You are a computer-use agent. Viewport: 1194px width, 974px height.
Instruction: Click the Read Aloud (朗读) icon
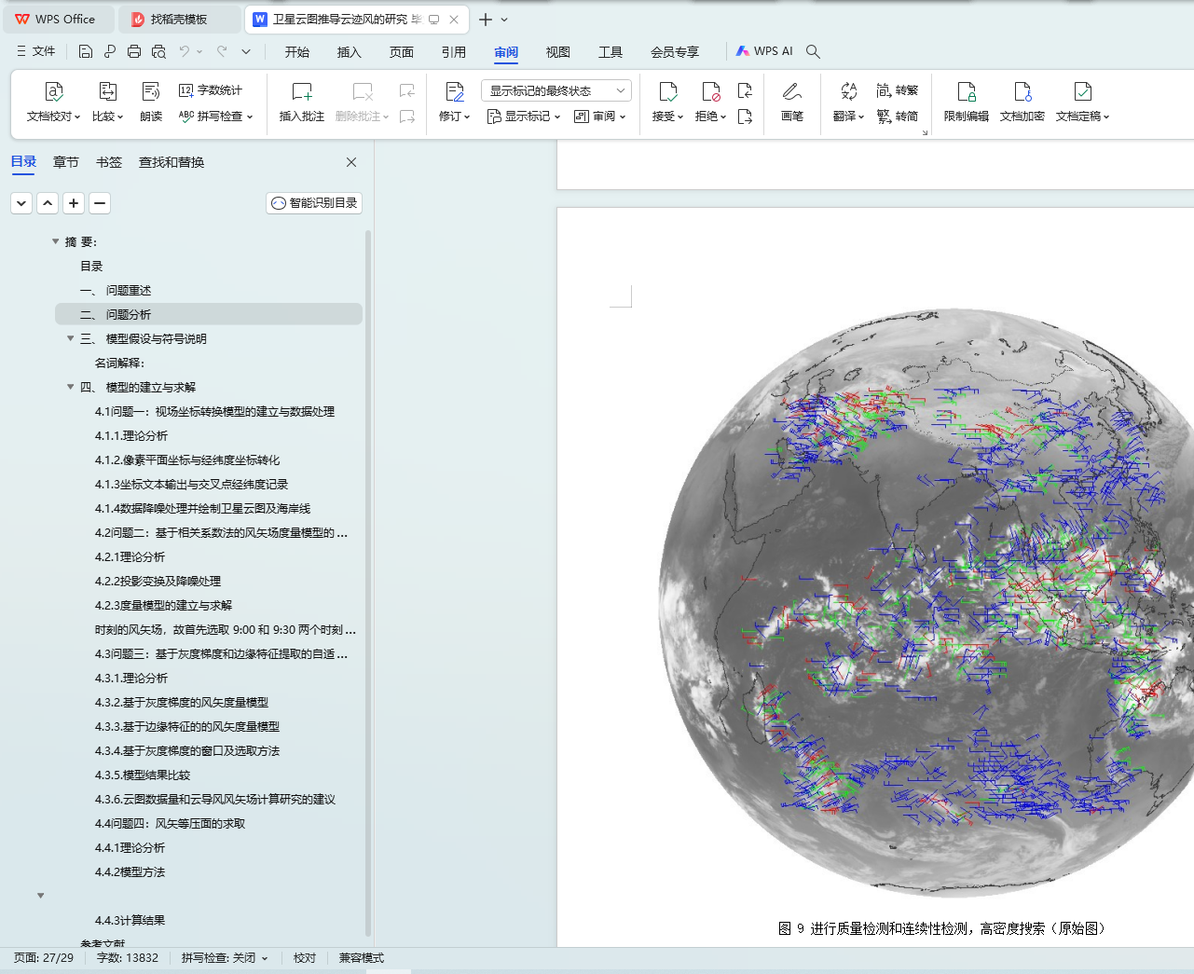[x=151, y=92]
